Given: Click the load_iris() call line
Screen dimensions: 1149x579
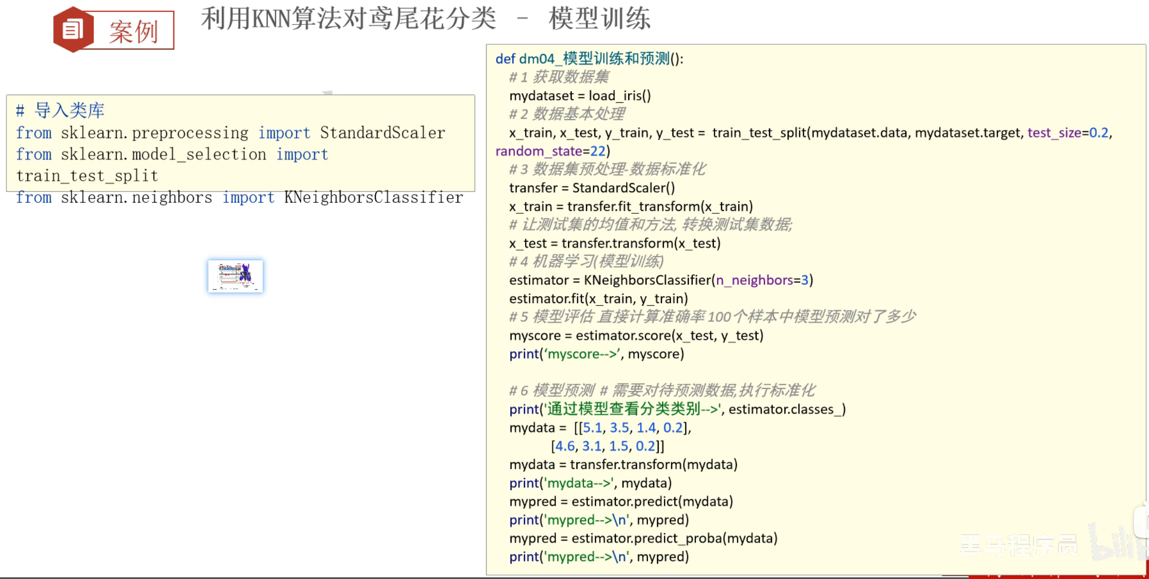Looking at the screenshot, I should click(580, 96).
